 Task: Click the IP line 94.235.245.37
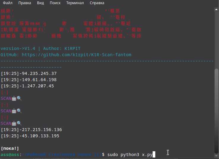tap(29, 73)
